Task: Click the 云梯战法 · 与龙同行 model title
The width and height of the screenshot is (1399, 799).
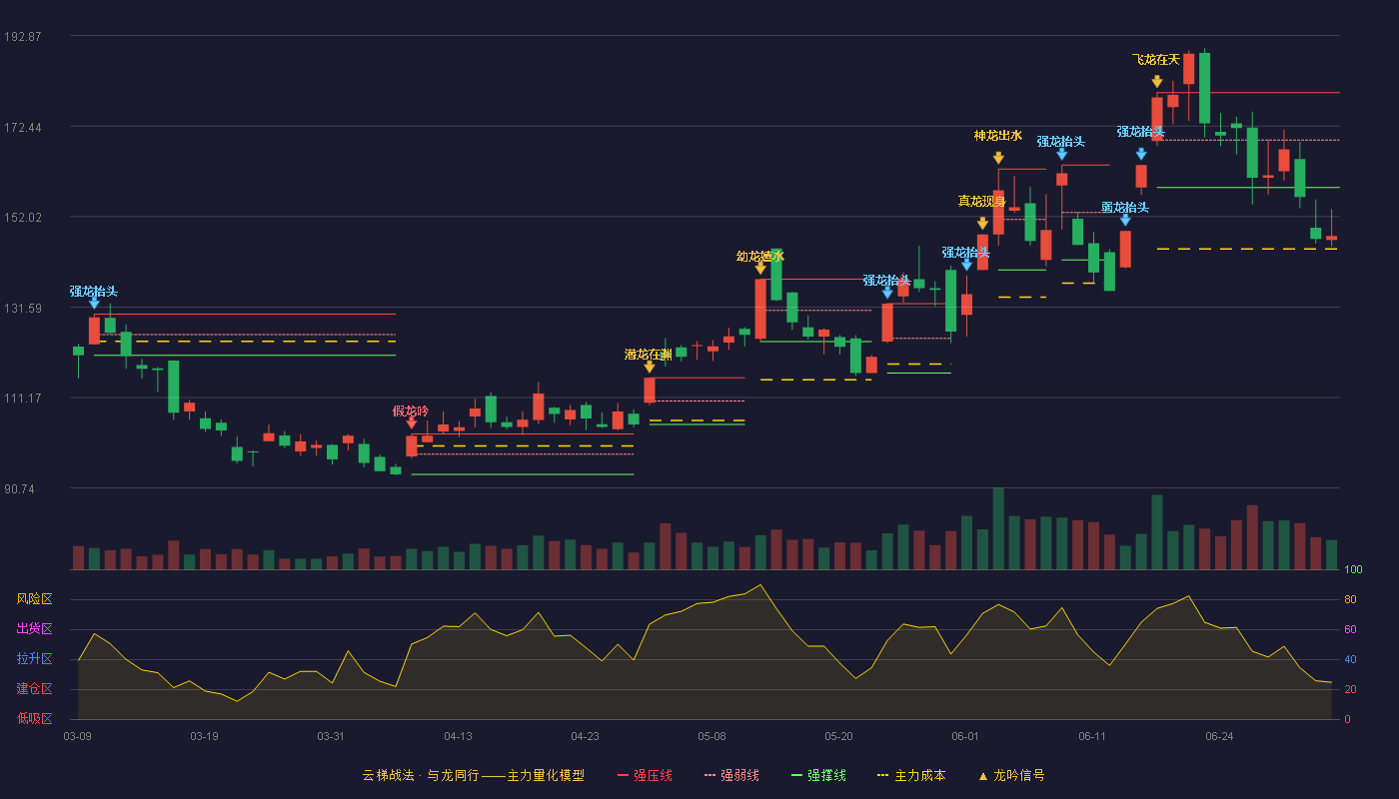Action: click(474, 775)
